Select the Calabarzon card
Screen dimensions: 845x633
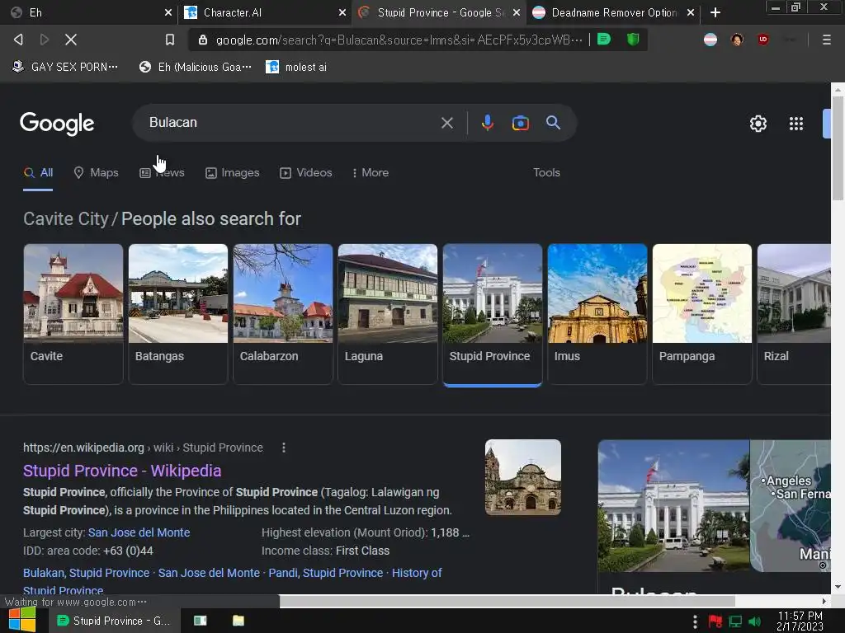(x=283, y=314)
